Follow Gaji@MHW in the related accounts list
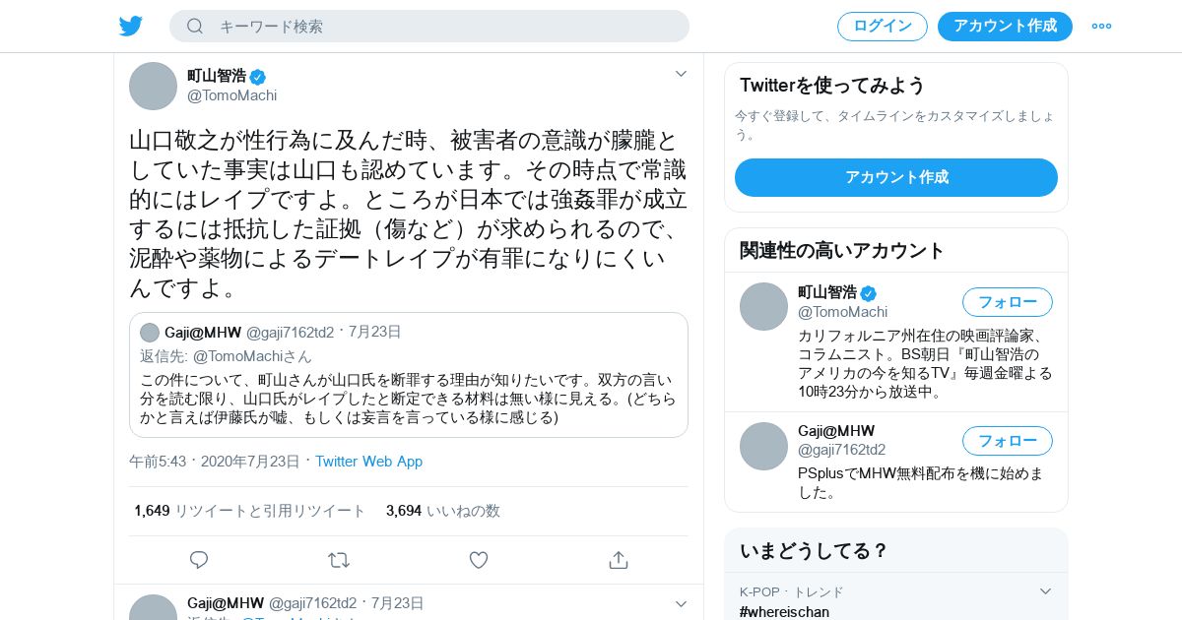Image resolution: width=1182 pixels, height=620 pixels. (1007, 441)
